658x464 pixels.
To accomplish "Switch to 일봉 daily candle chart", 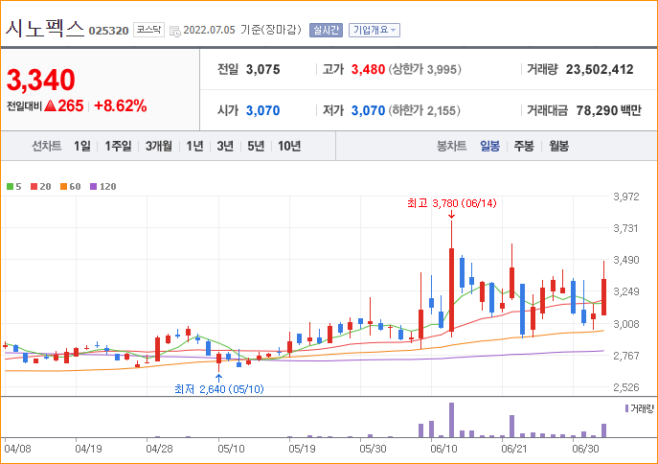I will coord(489,146).
